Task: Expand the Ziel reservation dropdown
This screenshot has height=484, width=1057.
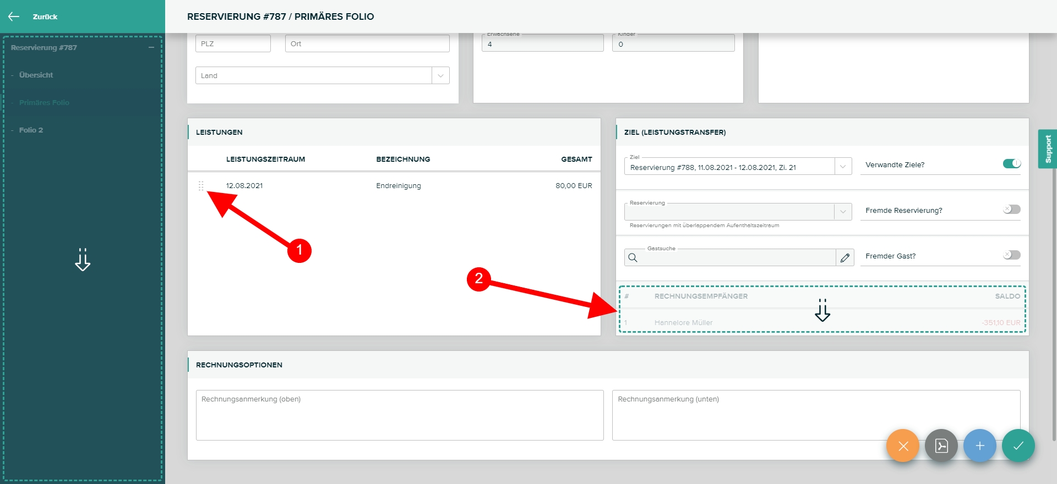Action: [x=842, y=167]
